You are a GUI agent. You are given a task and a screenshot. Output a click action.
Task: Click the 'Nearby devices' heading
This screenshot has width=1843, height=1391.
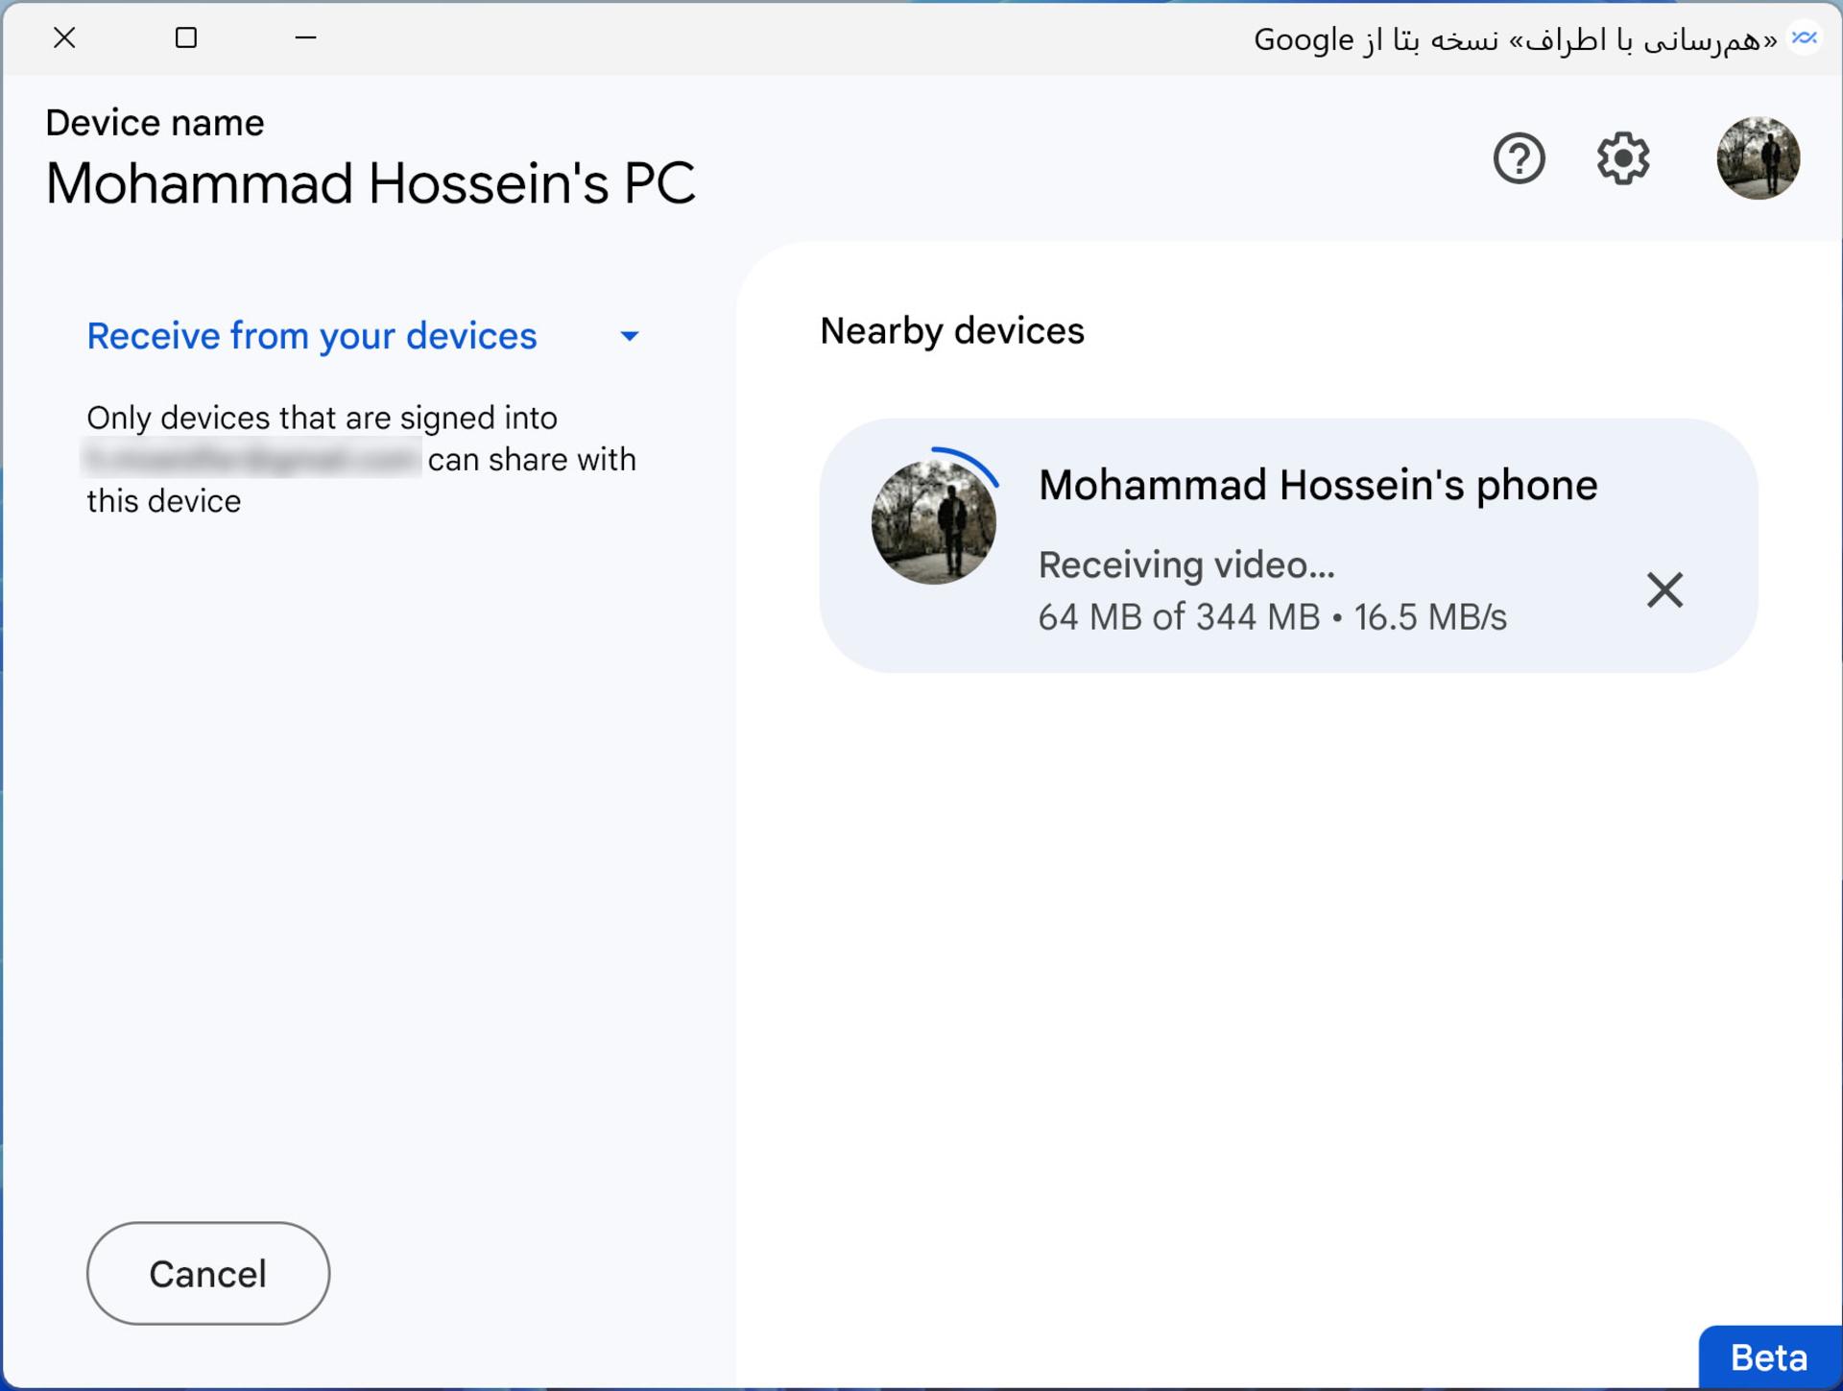[951, 331]
